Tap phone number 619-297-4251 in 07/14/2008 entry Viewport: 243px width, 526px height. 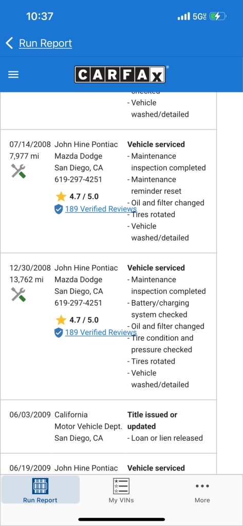point(78,179)
